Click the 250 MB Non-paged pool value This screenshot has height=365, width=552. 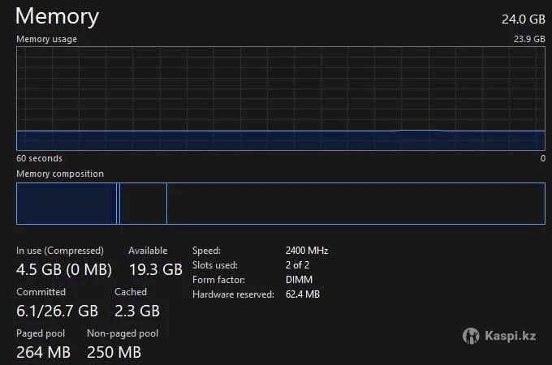[x=114, y=352]
